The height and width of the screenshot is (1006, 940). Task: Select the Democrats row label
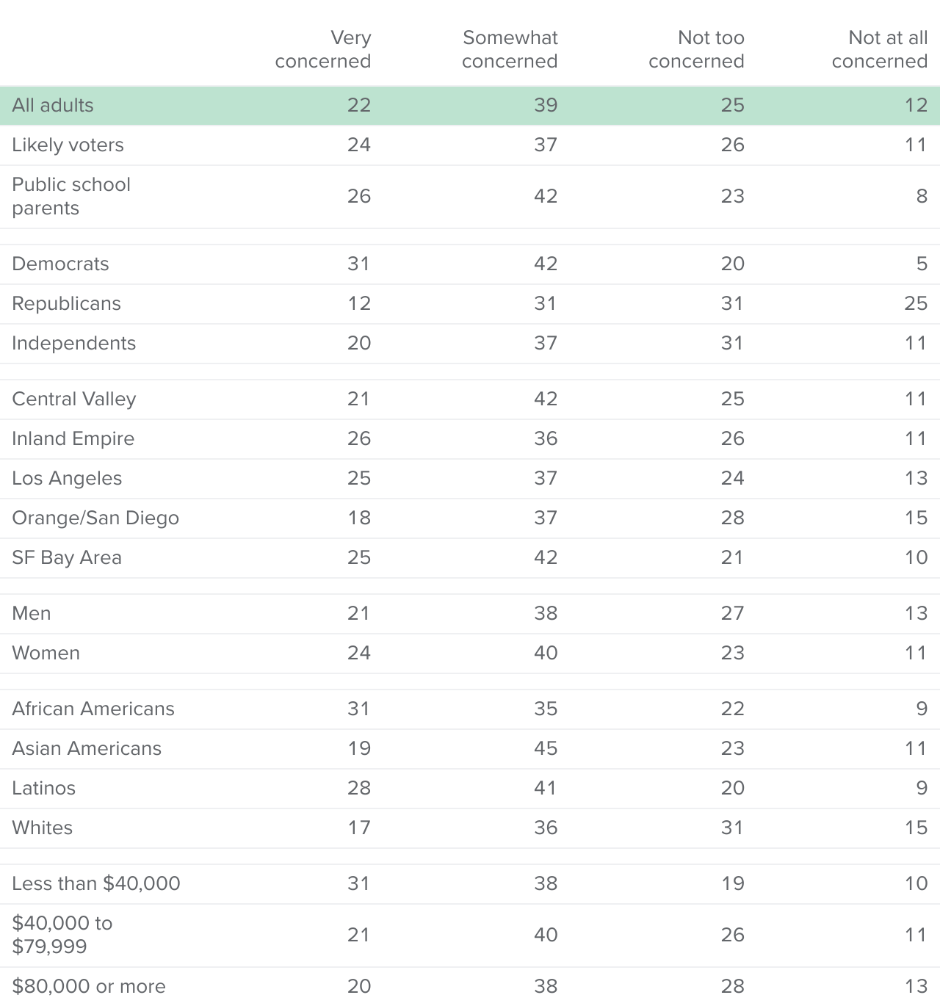[x=60, y=264]
